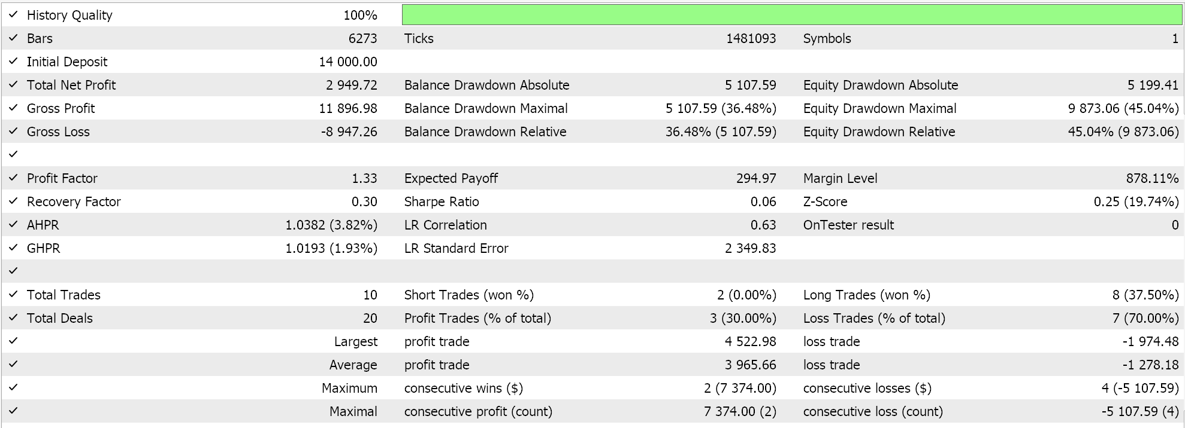Click the checkmark beside Recovery Factor

pyautogui.click(x=13, y=201)
